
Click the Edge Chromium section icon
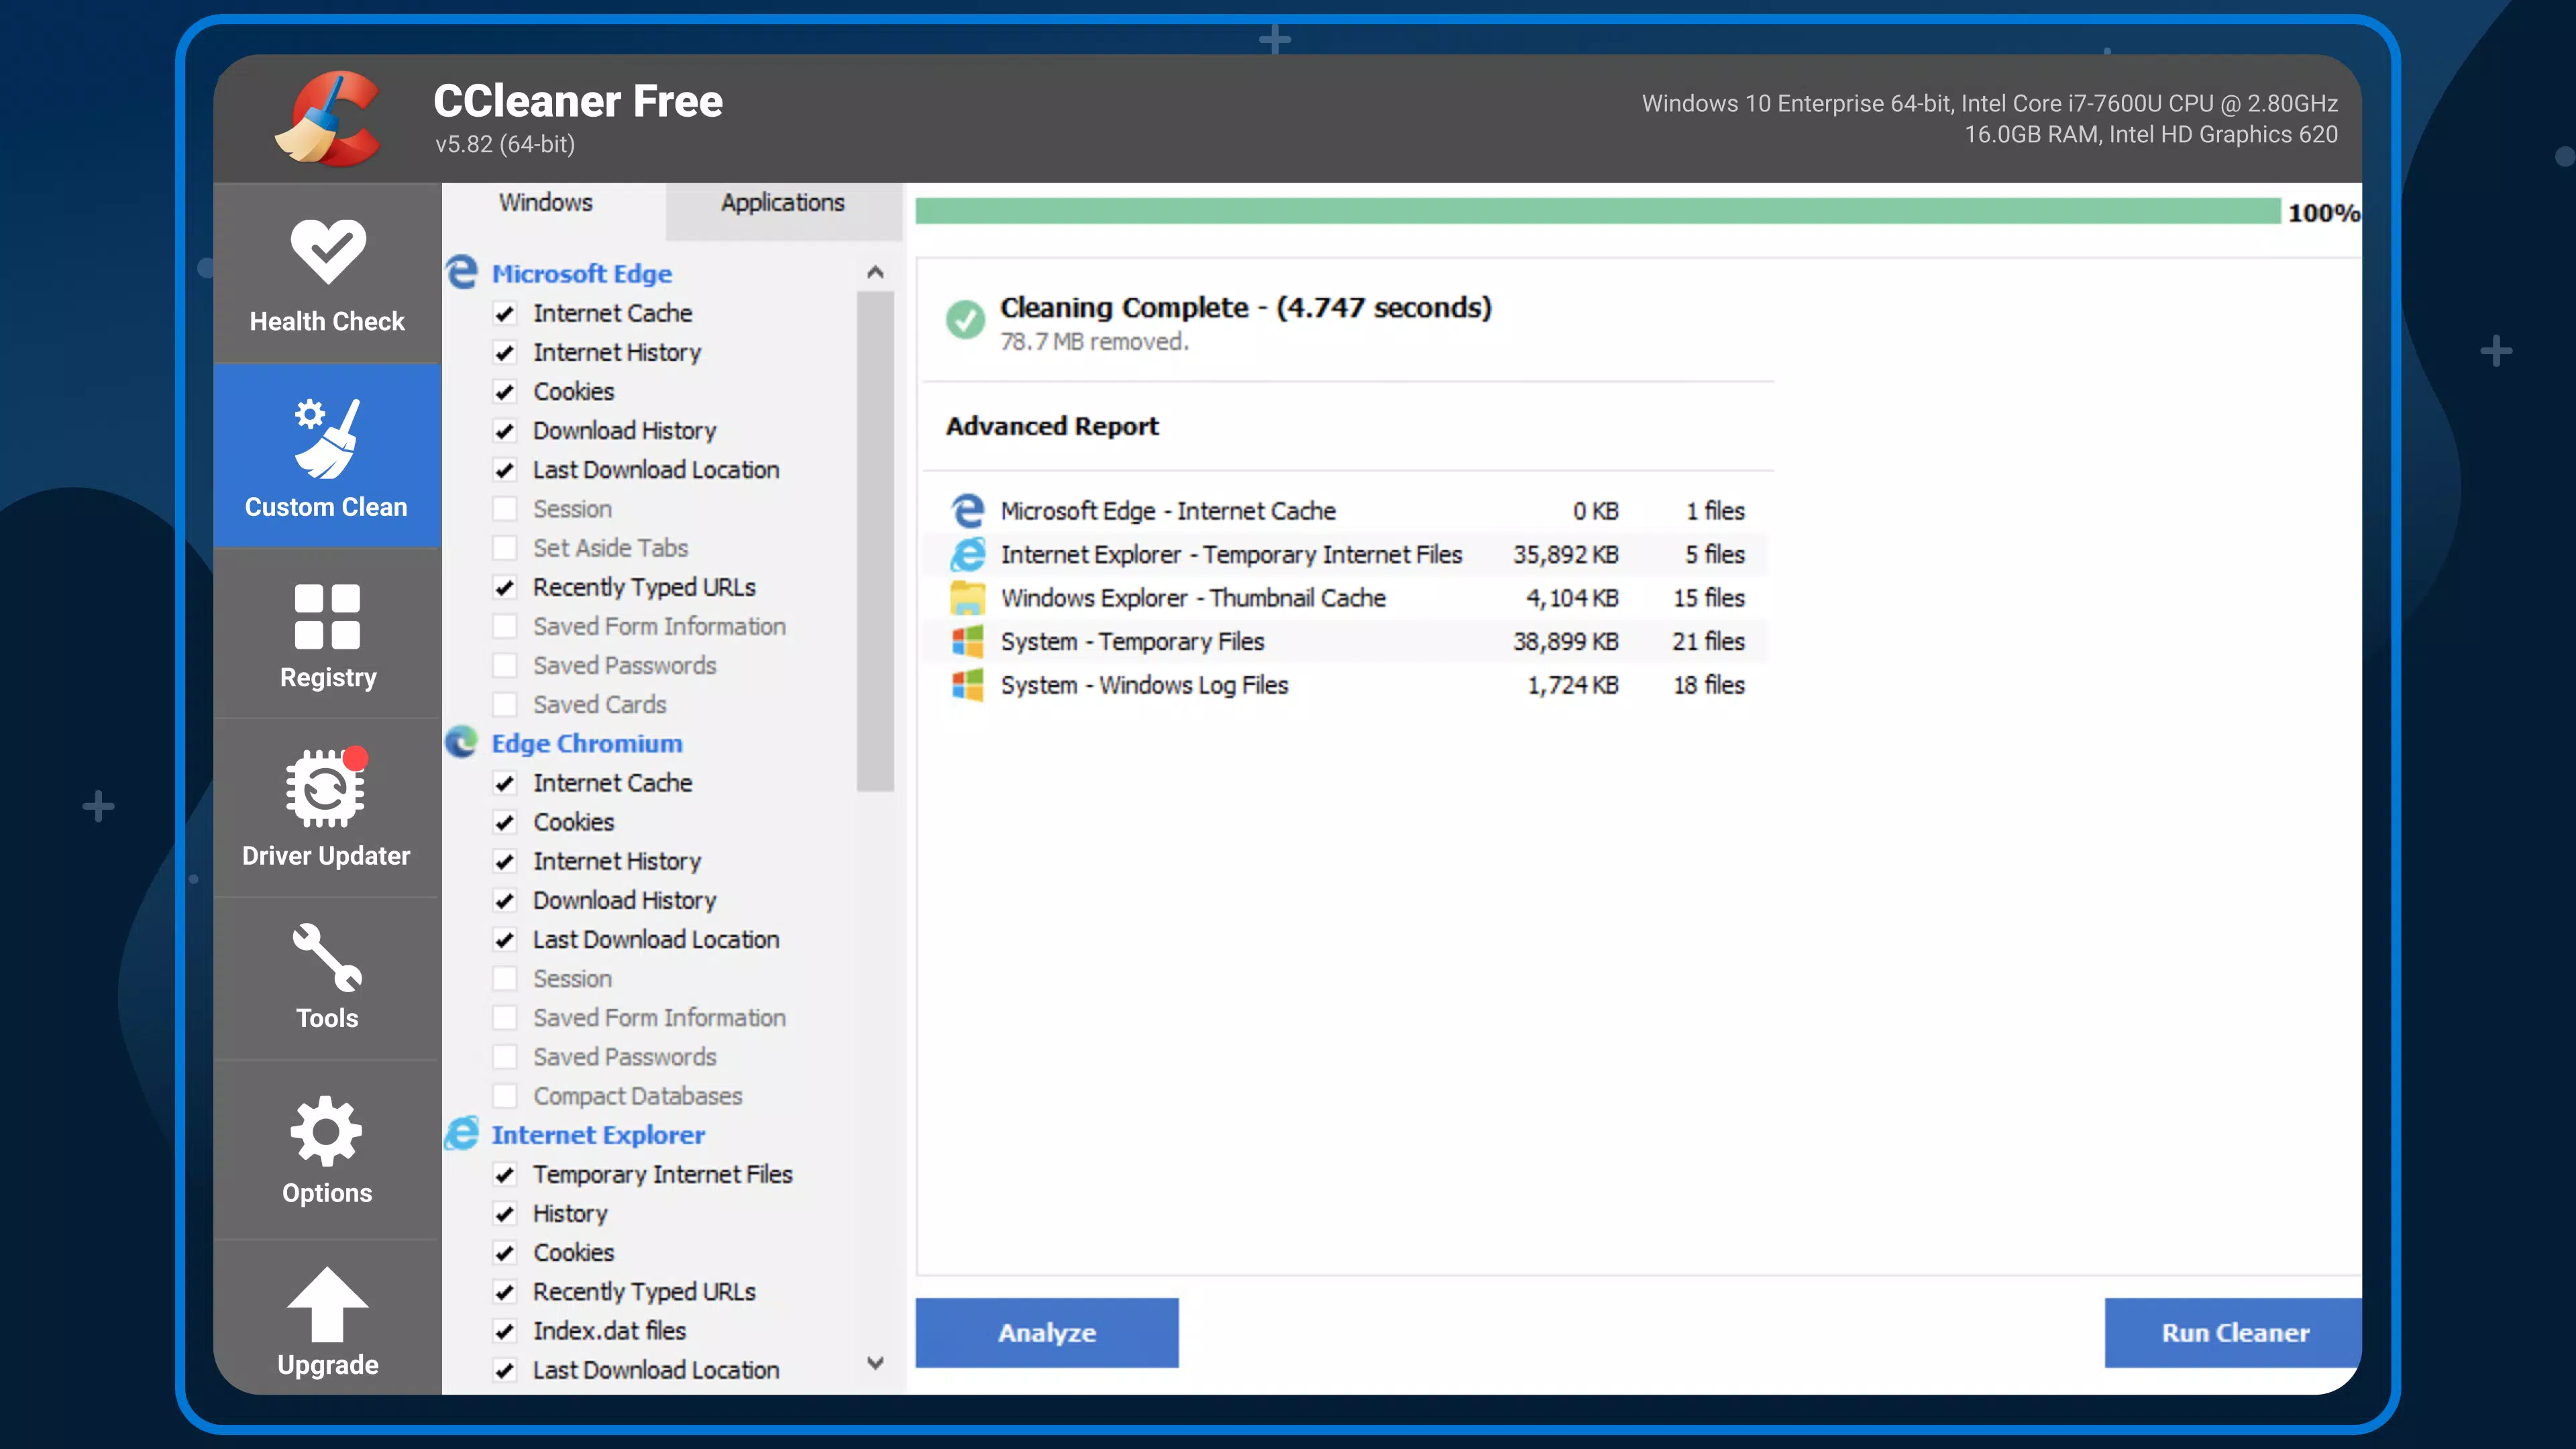(461, 742)
